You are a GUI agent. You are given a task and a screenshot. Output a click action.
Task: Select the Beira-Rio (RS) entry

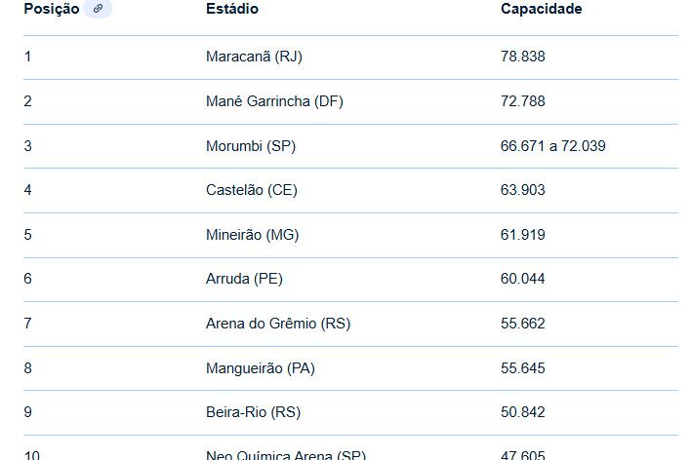pyautogui.click(x=253, y=412)
